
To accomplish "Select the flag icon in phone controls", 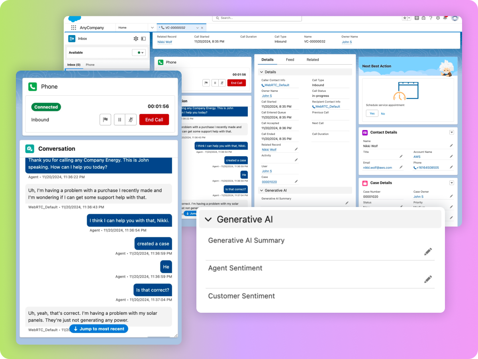I will (105, 119).
